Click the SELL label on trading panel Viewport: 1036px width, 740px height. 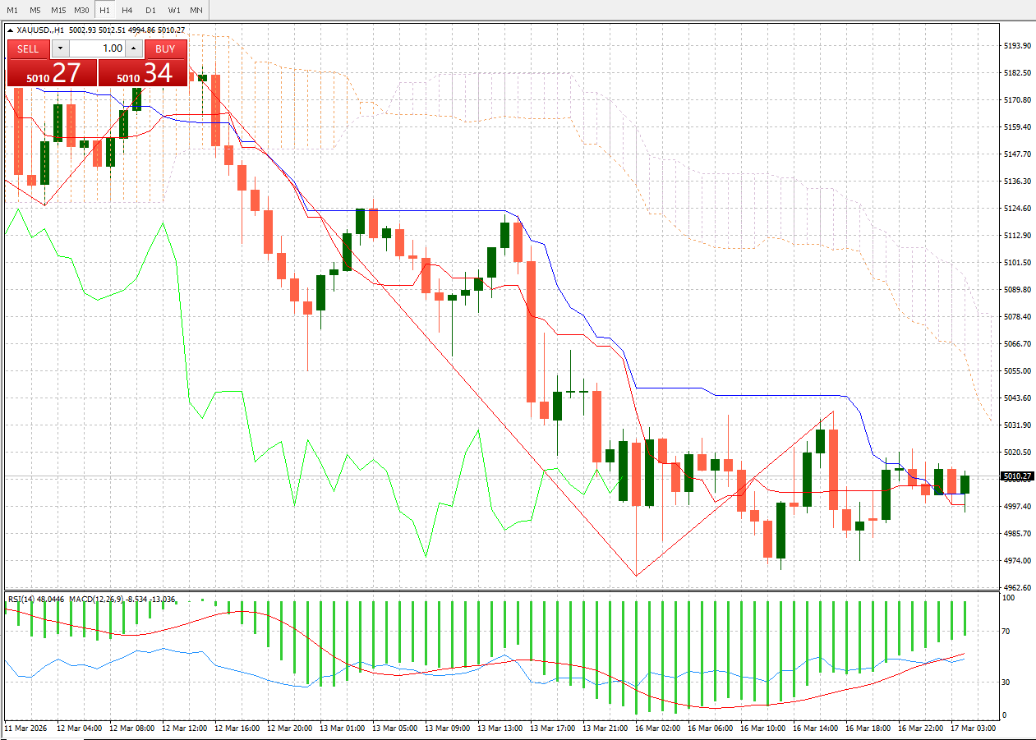(29, 48)
